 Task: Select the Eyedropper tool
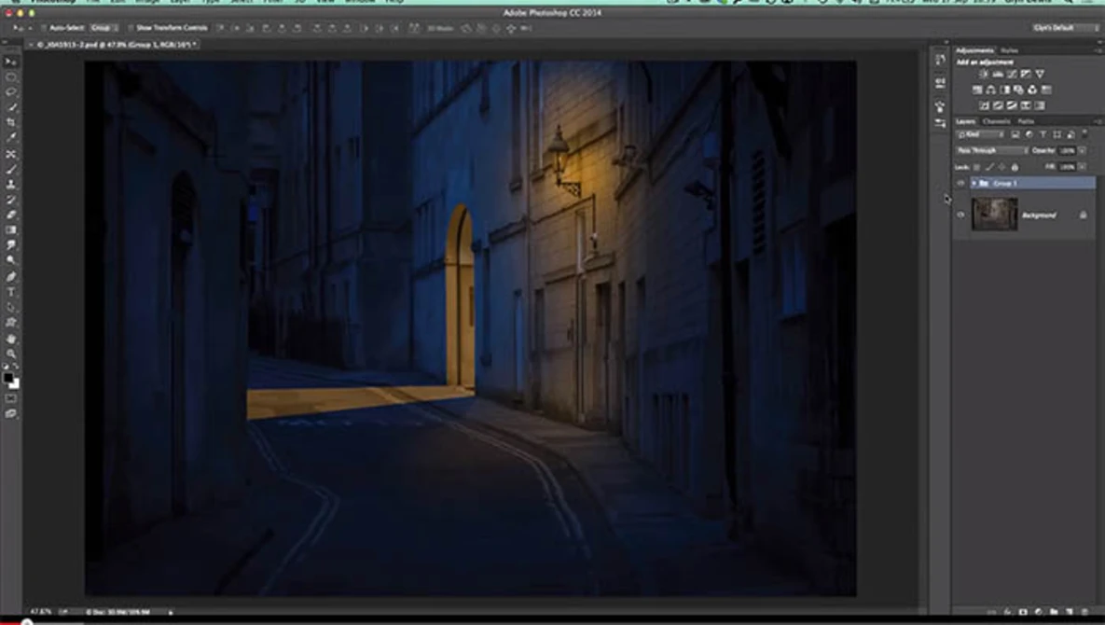coord(10,138)
